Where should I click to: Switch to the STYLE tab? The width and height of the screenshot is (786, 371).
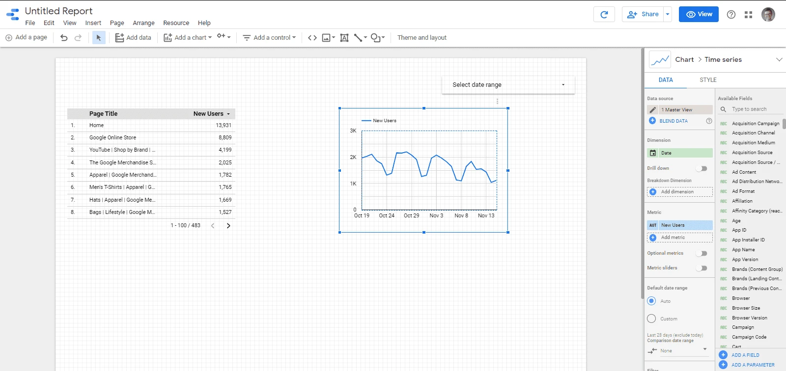click(708, 80)
